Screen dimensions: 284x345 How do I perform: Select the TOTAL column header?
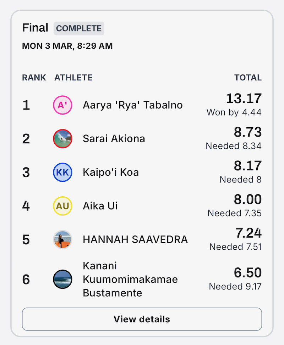click(x=248, y=78)
